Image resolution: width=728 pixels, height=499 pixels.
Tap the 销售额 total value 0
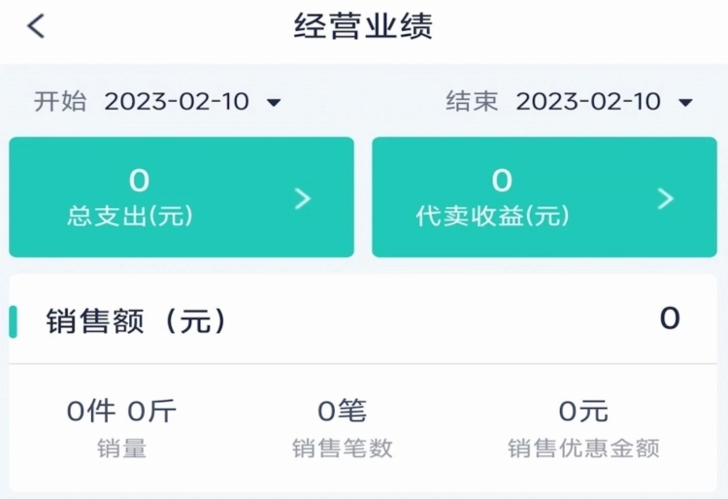pyautogui.click(x=669, y=318)
